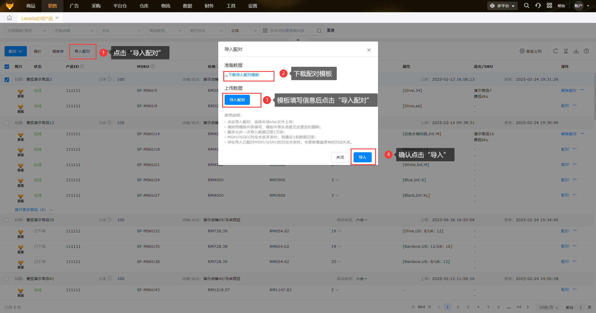Screen dimensions: 596x313
Task: Go to home icon tab
Action: point(9,18)
